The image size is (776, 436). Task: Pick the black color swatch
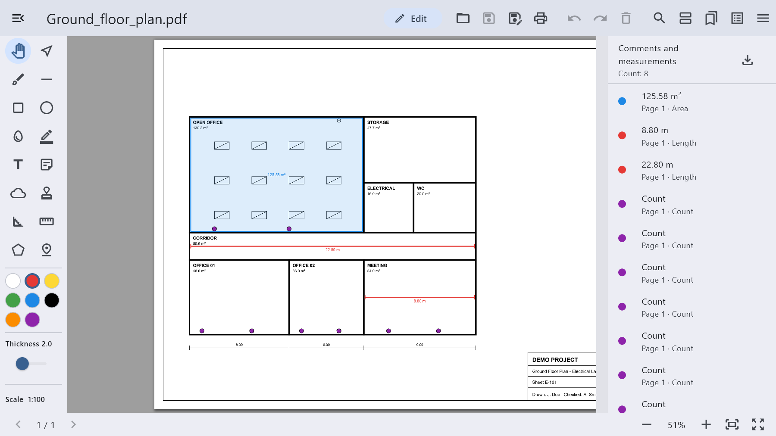[52, 300]
